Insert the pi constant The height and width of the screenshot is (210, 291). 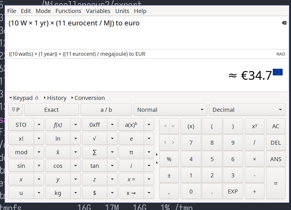tap(131, 152)
